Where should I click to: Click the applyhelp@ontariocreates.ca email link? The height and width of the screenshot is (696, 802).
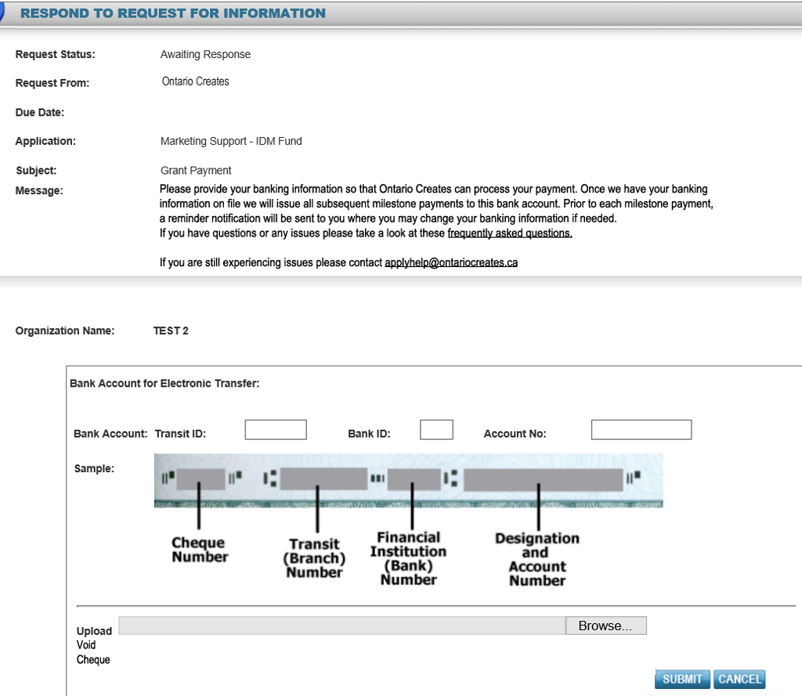click(x=450, y=263)
